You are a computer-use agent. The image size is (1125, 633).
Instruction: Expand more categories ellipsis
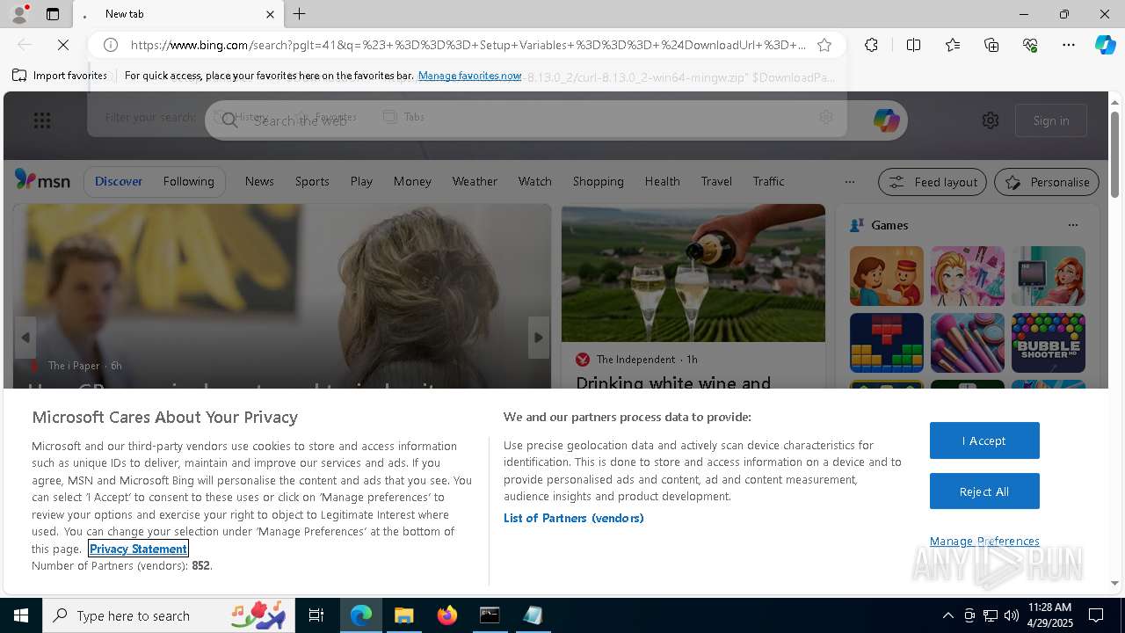tap(849, 182)
